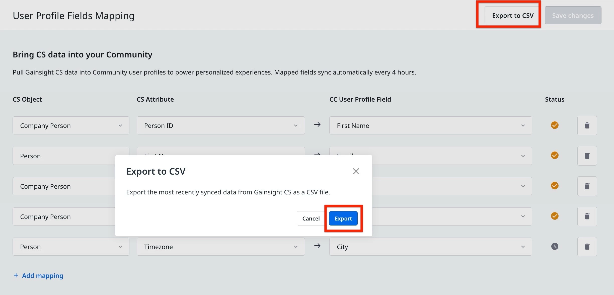Click the blue Export button

(x=343, y=218)
